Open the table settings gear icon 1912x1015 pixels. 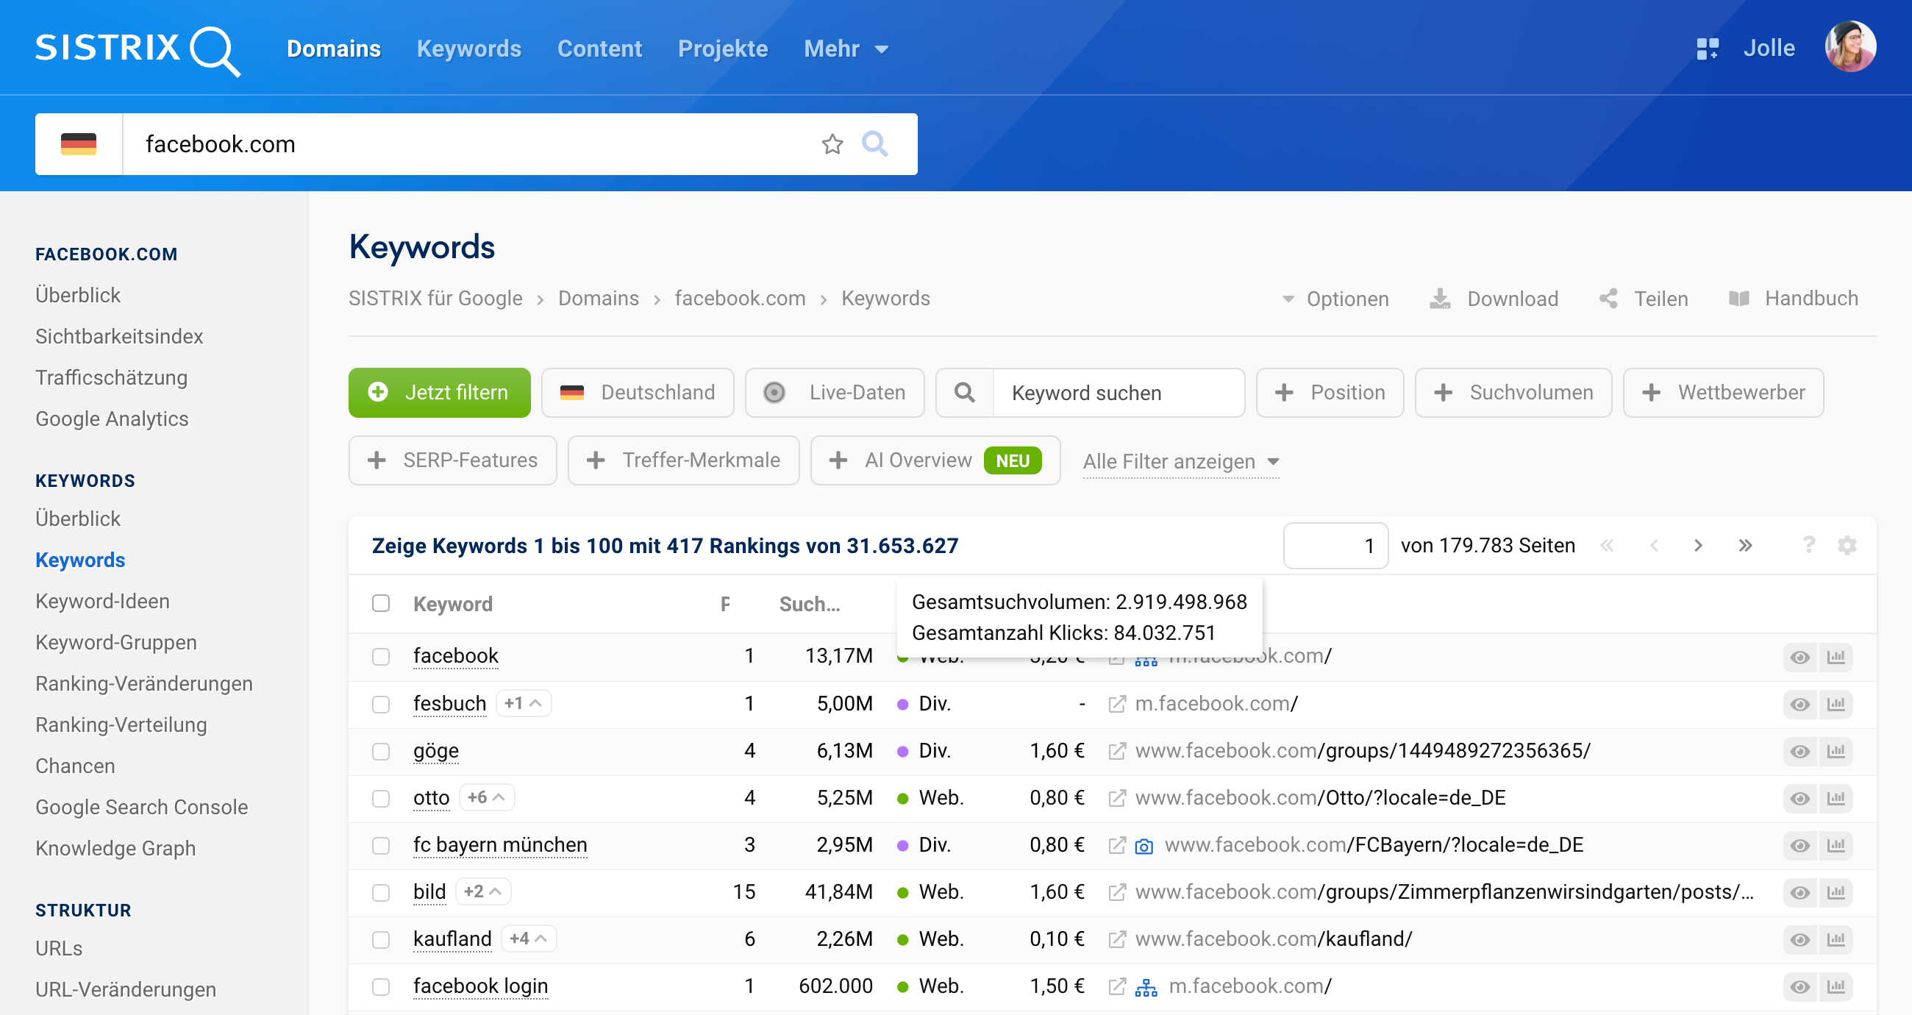(x=1847, y=546)
